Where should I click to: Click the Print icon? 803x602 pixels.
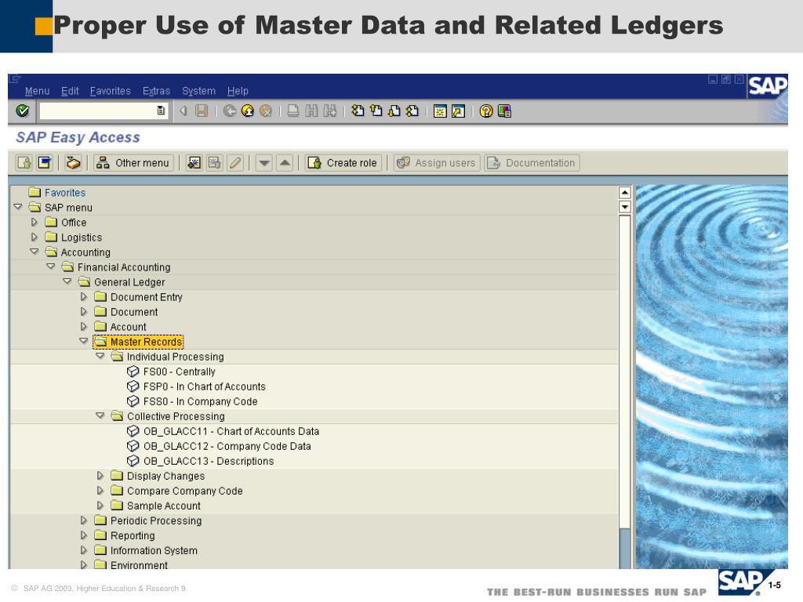click(x=293, y=111)
